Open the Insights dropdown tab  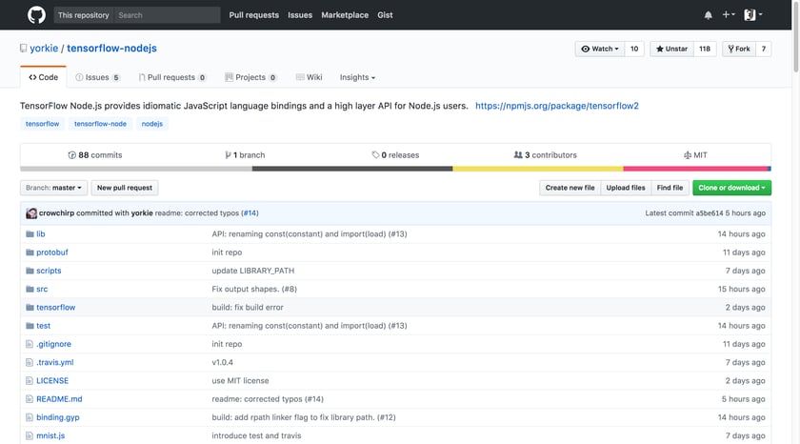(357, 77)
